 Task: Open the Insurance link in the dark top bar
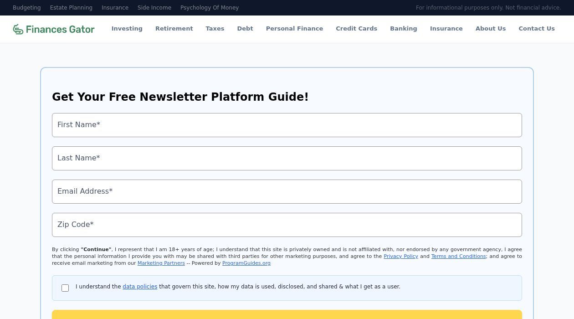point(115,8)
